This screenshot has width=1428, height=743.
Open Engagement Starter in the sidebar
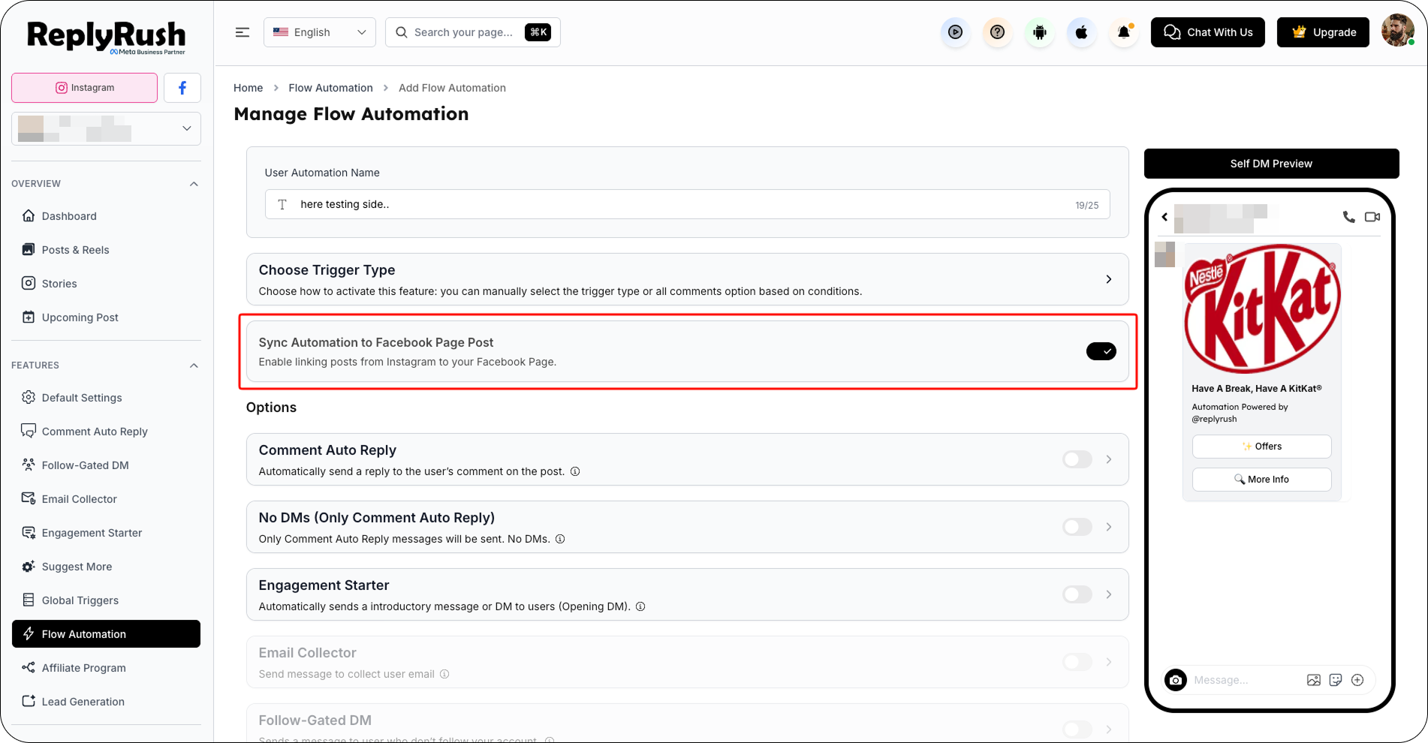point(107,533)
